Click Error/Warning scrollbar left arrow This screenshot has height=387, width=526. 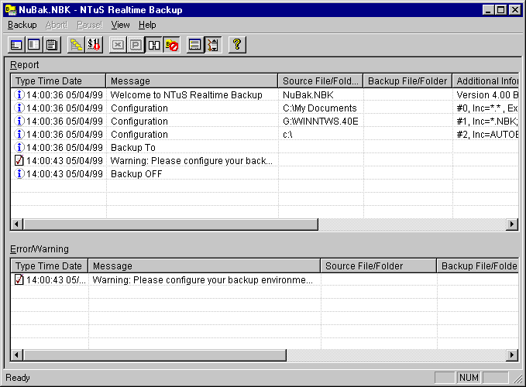17,354
